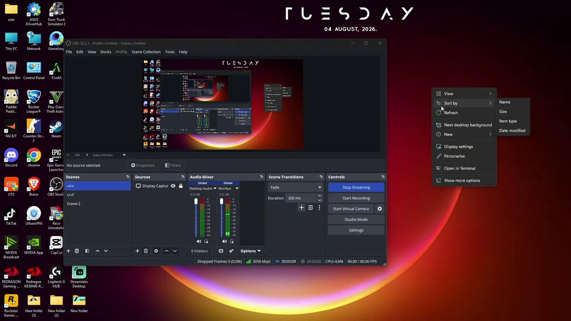The image size is (571, 321).
Task: Float the Scene Transitions dock
Action: pos(321,177)
